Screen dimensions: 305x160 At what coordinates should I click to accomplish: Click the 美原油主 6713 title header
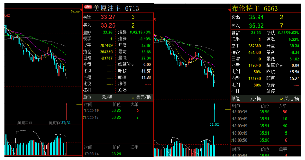(116, 8)
